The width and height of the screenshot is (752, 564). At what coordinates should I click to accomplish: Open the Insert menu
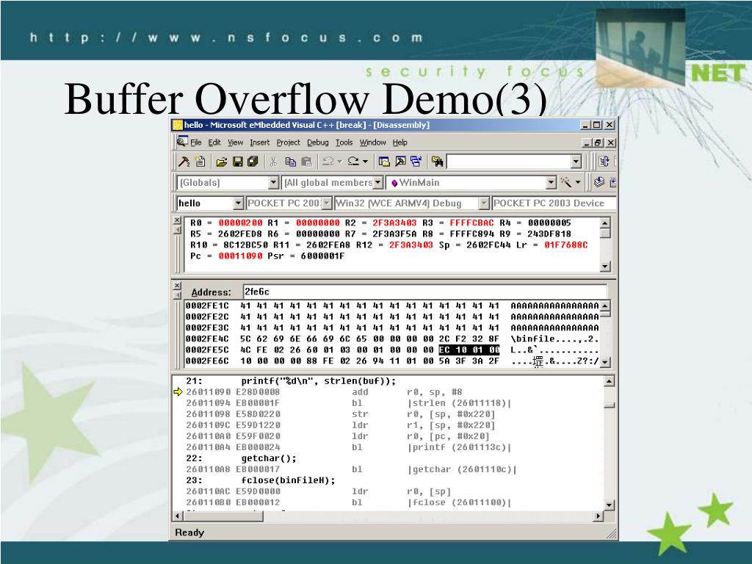pyautogui.click(x=259, y=142)
